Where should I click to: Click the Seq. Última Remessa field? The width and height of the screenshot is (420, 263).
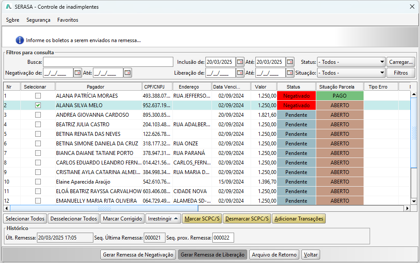pos(155,237)
